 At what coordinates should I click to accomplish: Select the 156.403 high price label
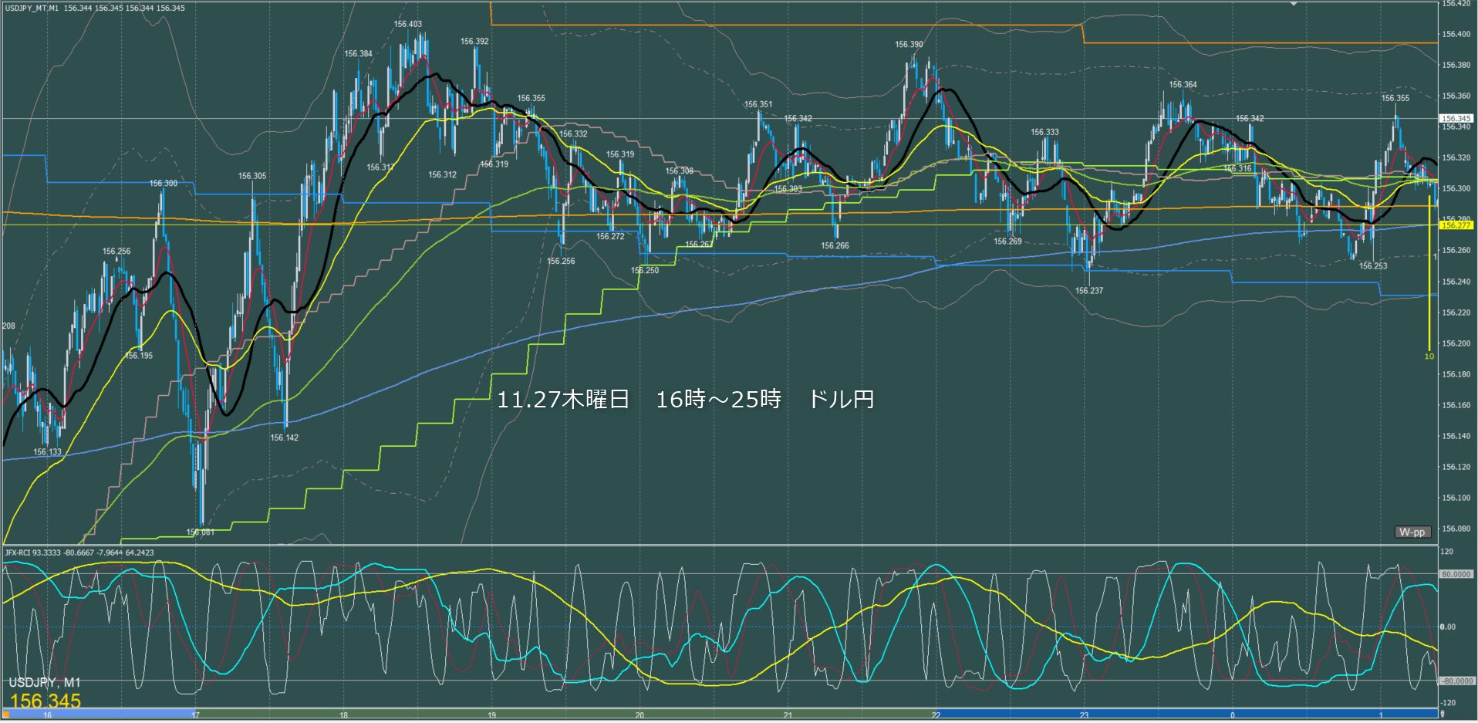click(x=407, y=24)
